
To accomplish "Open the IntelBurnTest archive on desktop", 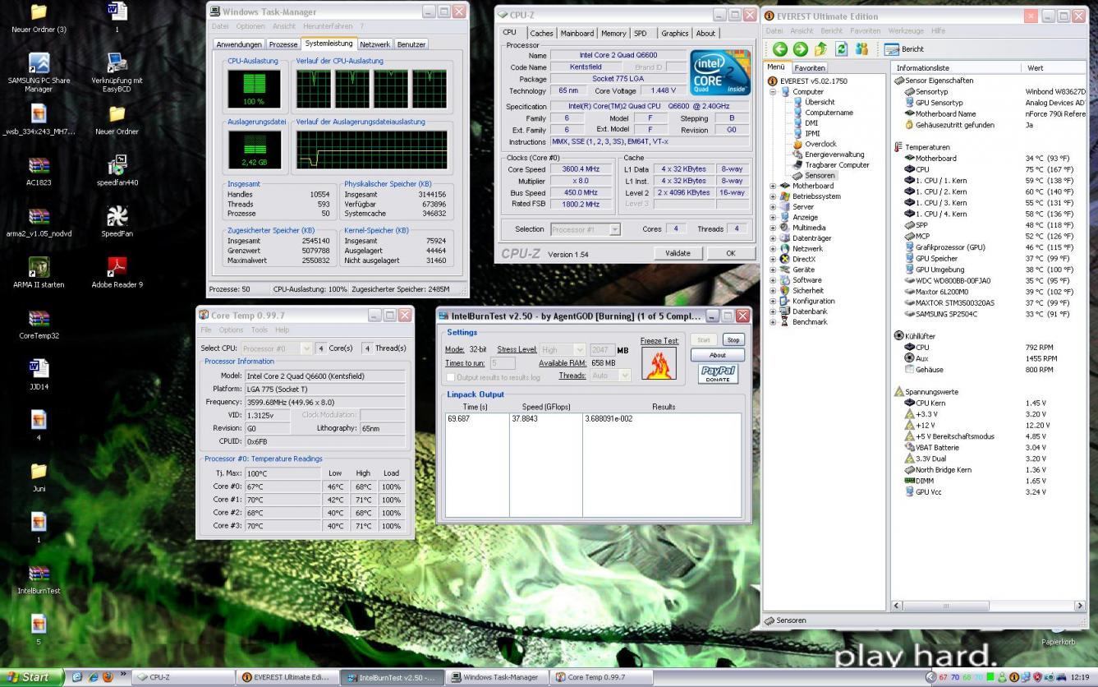I will tap(39, 579).
